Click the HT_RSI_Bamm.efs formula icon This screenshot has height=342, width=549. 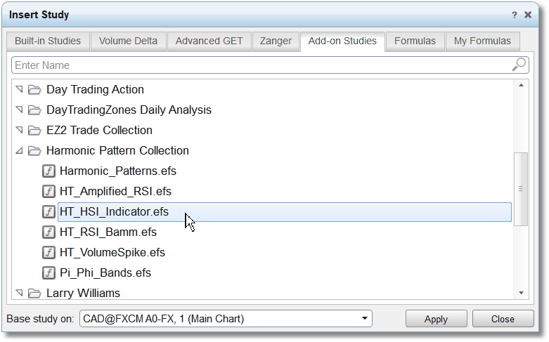point(49,232)
